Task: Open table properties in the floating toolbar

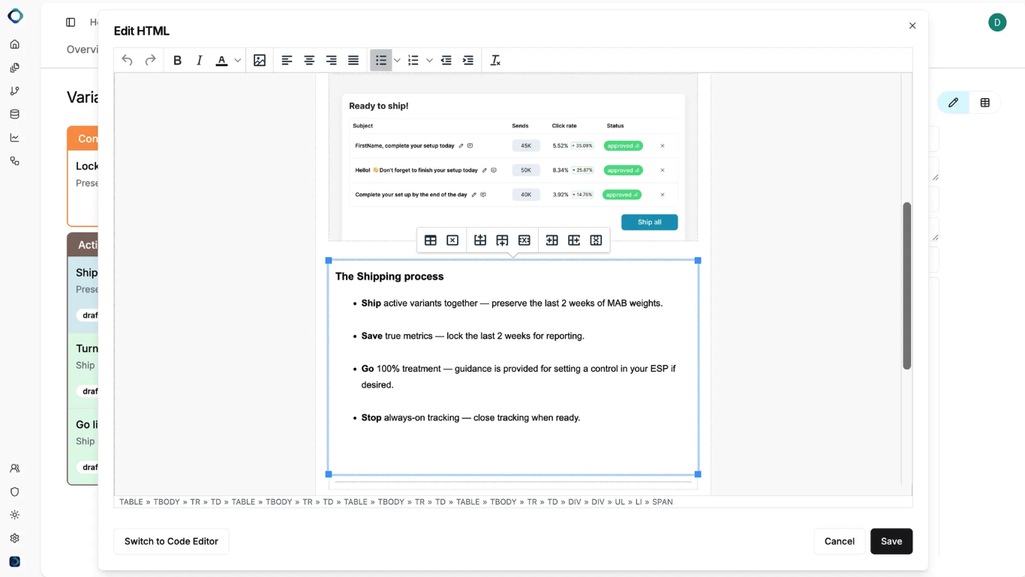Action: (x=431, y=241)
